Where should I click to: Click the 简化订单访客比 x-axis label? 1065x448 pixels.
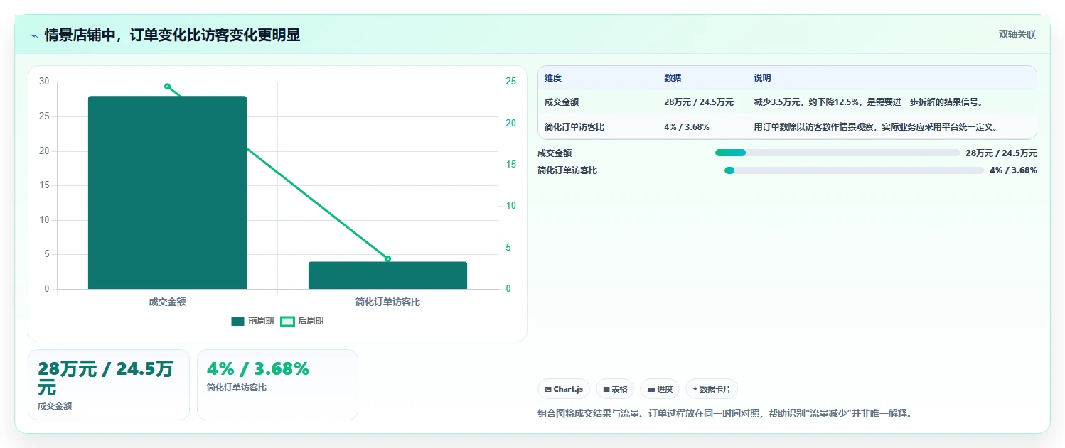[x=387, y=302]
